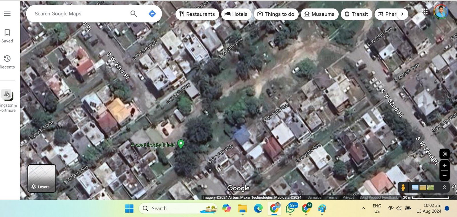Click the S W 27th Way road label

tap(444, 123)
